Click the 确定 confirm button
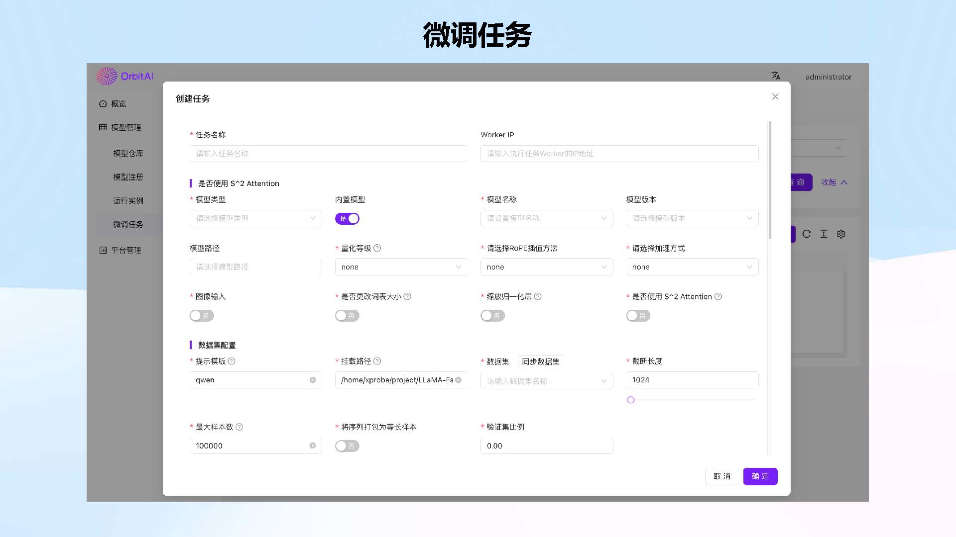 click(x=760, y=476)
